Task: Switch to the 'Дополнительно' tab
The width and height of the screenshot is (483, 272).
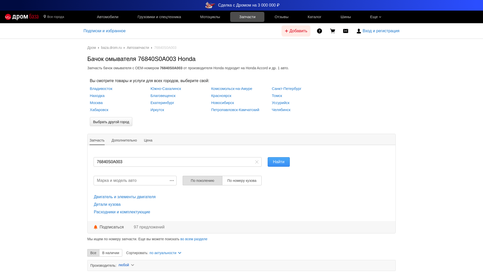Action: pyautogui.click(x=124, y=140)
